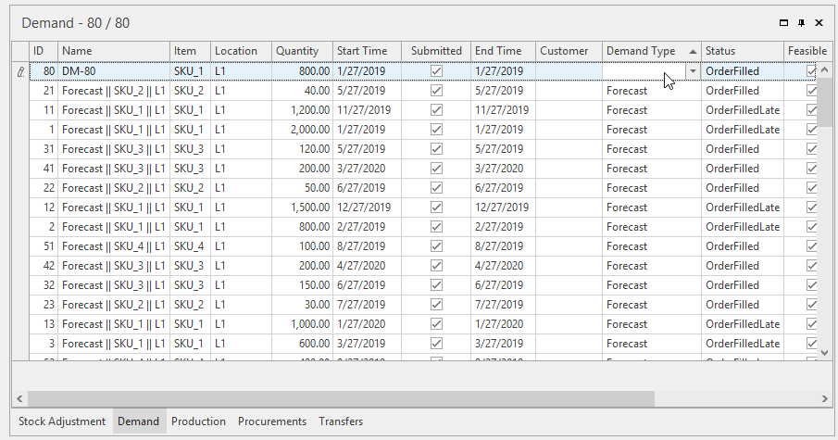
Task: Click the horizontal scrollbar thumb
Action: coord(341,399)
